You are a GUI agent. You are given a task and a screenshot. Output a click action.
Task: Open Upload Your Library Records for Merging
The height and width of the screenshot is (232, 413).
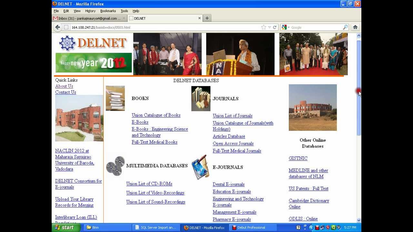74,202
